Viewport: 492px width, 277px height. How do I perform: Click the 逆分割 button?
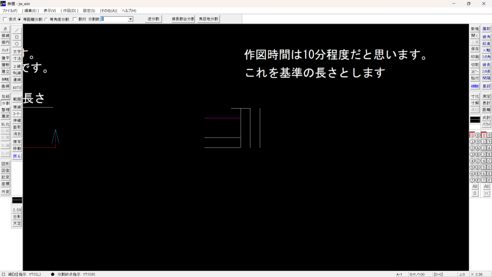point(153,19)
